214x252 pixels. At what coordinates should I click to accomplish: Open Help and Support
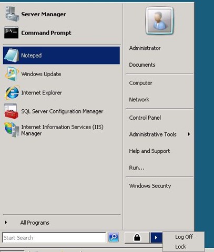pyautogui.click(x=149, y=151)
